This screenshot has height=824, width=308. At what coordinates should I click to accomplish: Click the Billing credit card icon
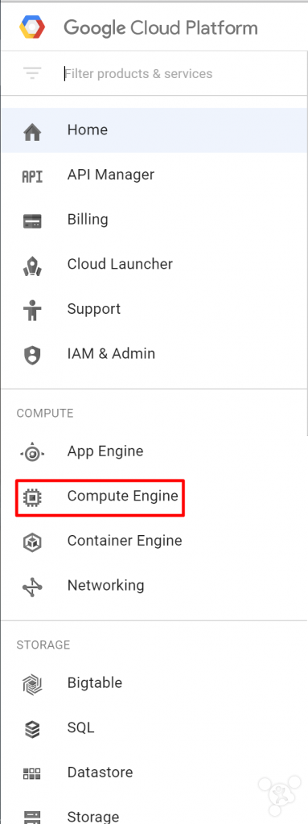coord(32,221)
